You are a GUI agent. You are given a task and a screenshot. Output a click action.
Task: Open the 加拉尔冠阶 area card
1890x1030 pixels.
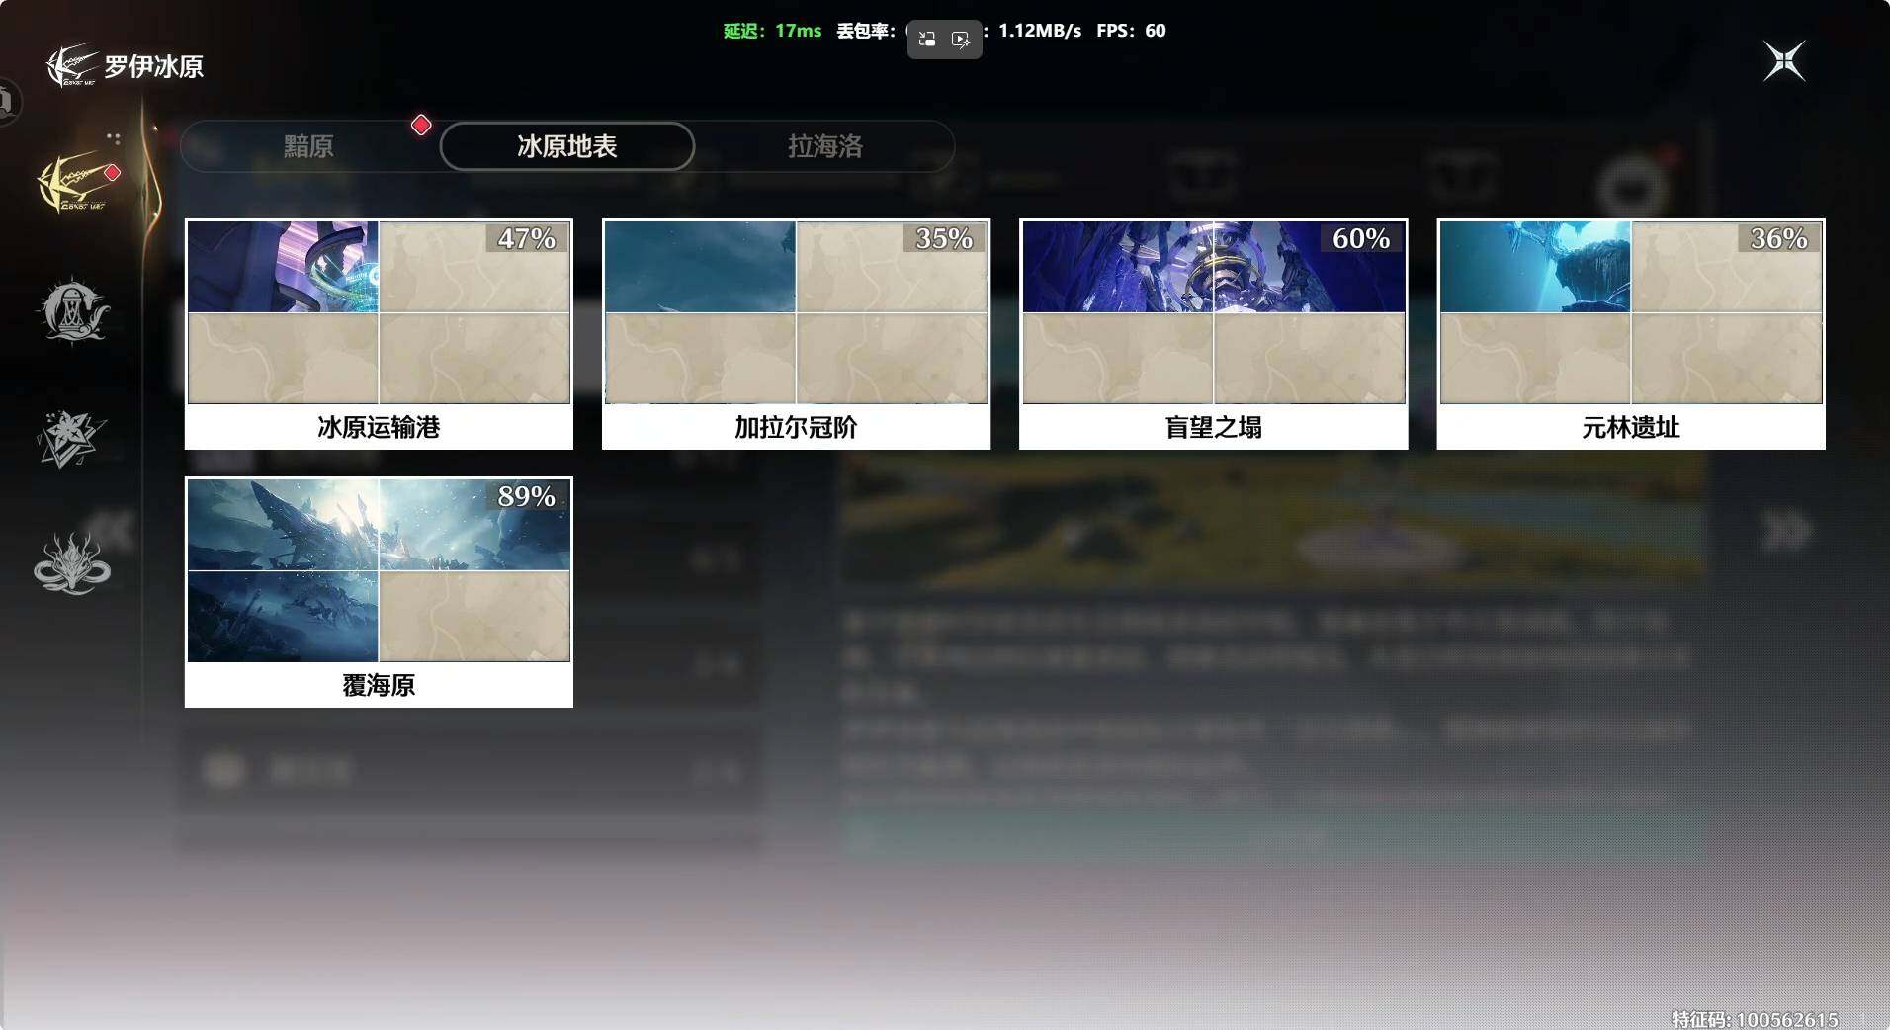point(796,334)
